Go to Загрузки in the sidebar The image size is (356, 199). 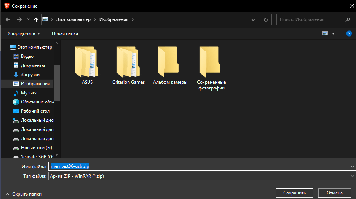30,75
